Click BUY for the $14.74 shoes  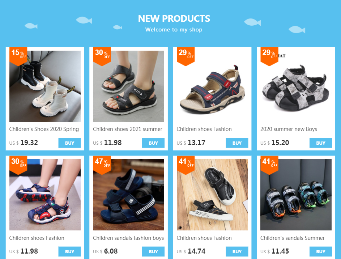[x=237, y=251]
